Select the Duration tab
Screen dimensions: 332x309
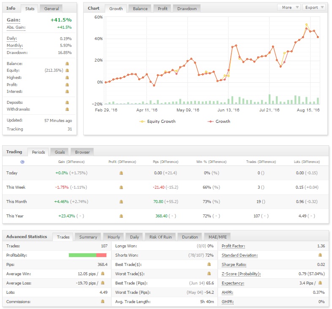point(190,237)
